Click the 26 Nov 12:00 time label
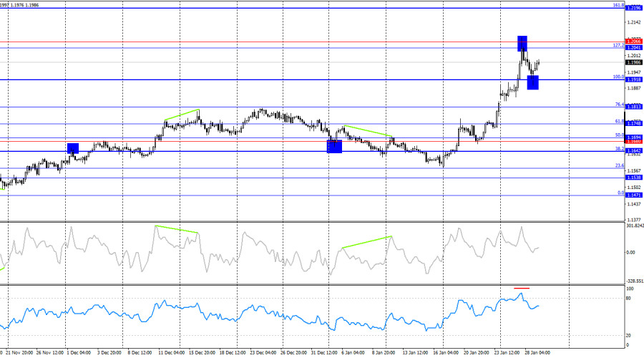This screenshot has height=358, width=644. point(49,353)
